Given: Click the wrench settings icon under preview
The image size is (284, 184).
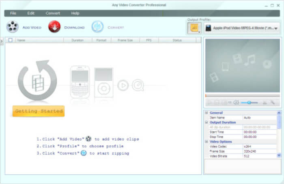Looking at the screenshot, I should point(273,103).
